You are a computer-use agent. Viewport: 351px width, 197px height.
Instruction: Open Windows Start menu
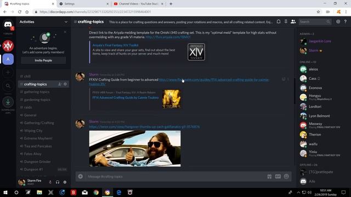point(5,192)
